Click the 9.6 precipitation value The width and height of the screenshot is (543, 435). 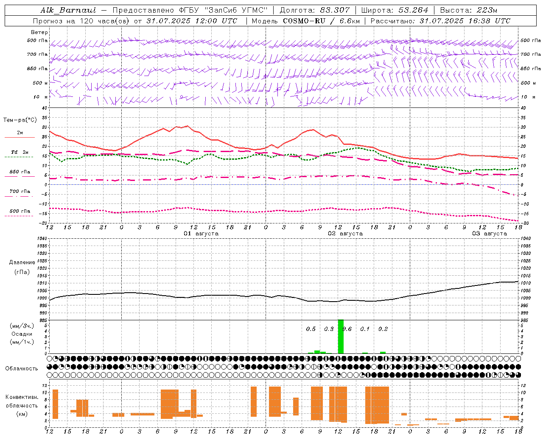pos(347,329)
